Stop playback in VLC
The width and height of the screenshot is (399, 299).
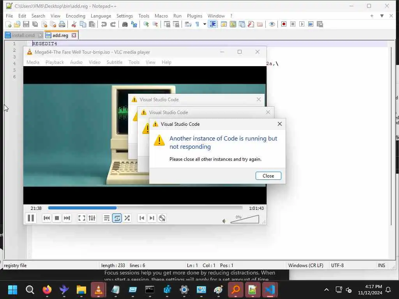57,218
